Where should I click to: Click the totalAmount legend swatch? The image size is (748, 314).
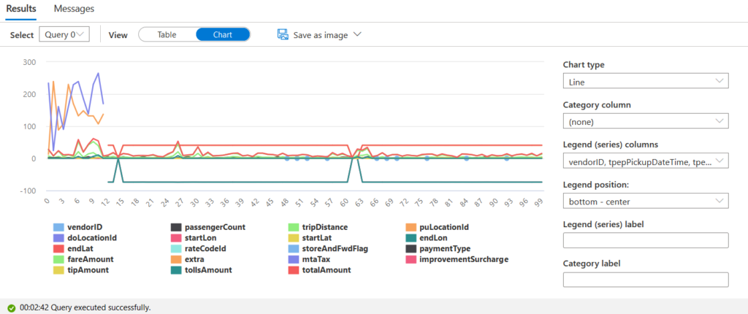point(294,270)
